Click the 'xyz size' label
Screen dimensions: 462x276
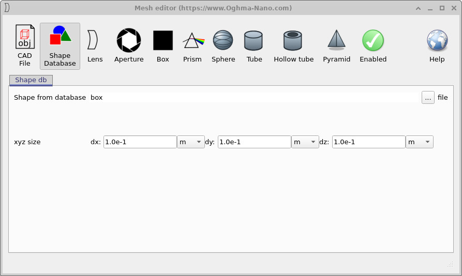coord(27,142)
